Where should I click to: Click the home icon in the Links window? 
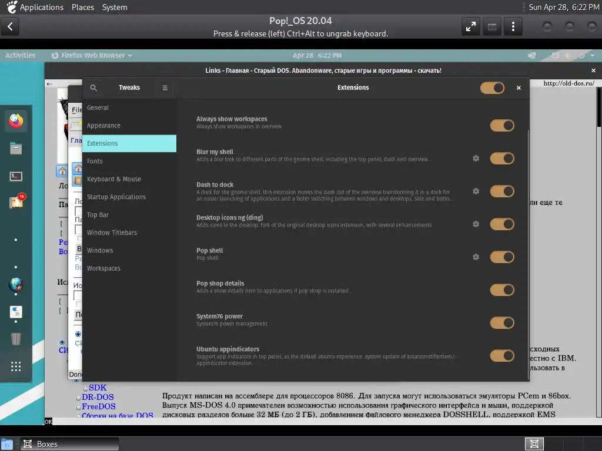pos(62,171)
